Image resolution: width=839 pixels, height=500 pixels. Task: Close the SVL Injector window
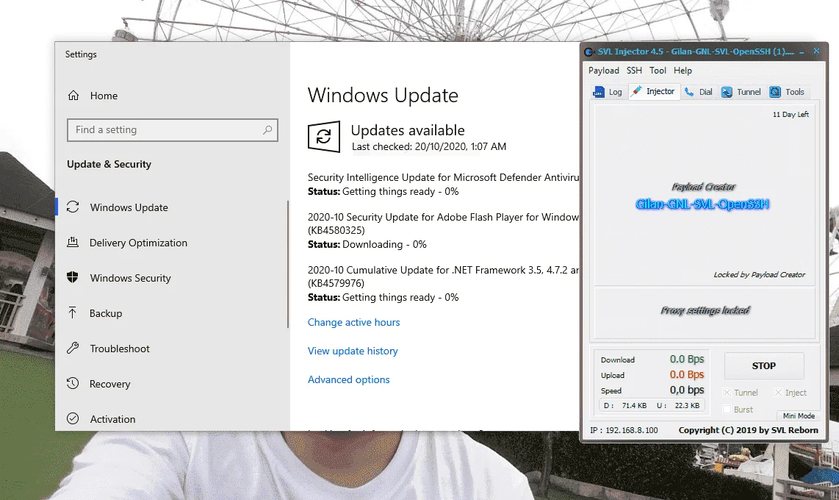click(816, 51)
